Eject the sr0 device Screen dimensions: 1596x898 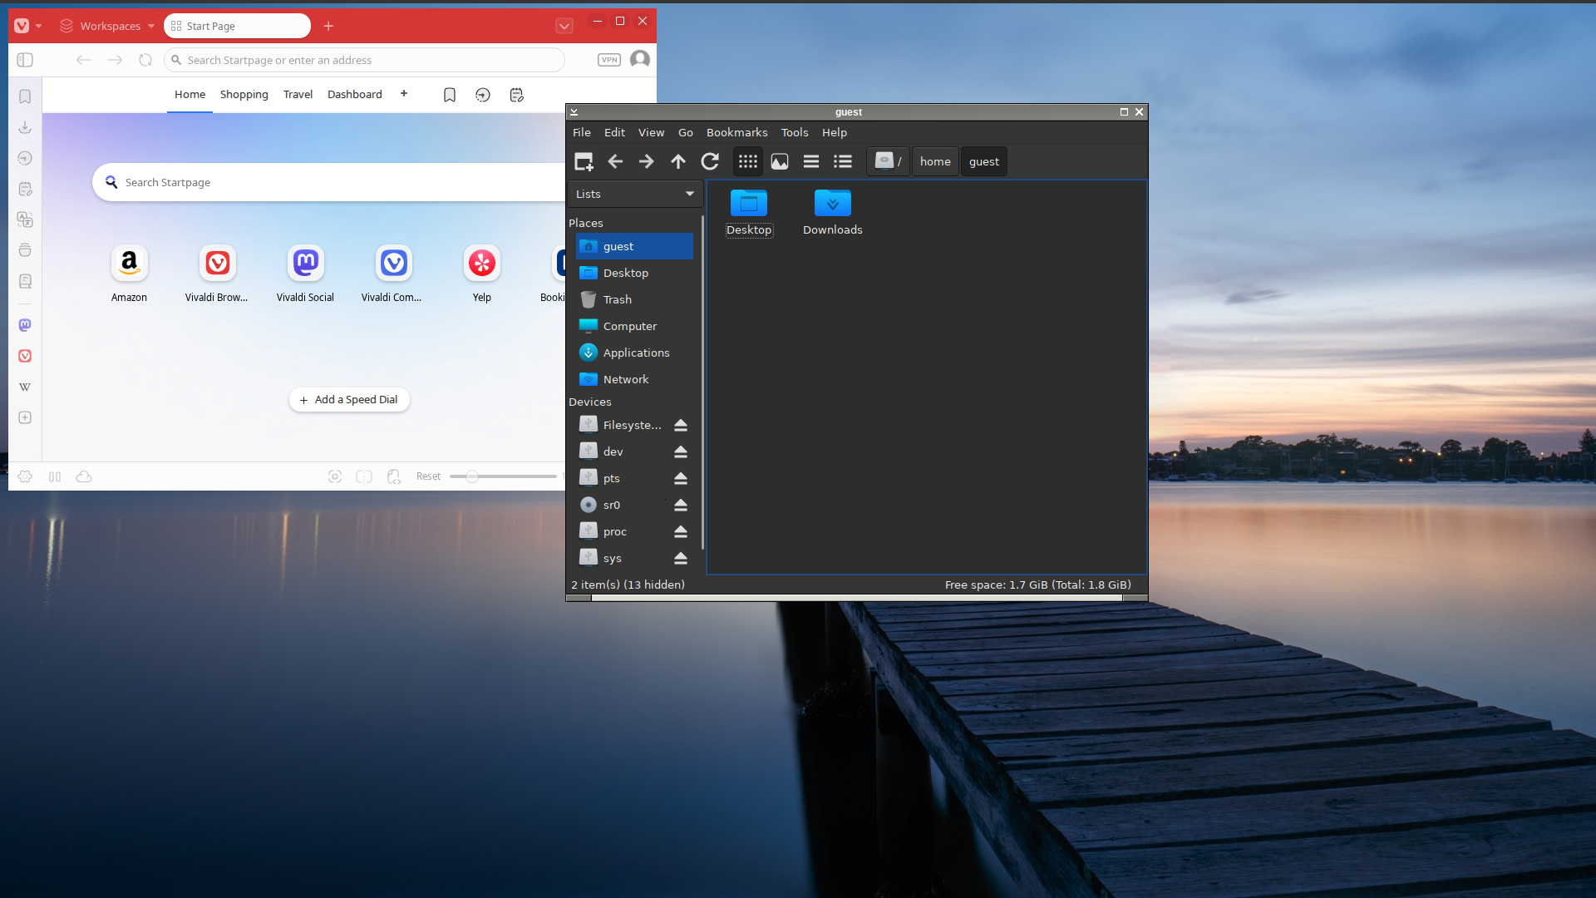681,505
